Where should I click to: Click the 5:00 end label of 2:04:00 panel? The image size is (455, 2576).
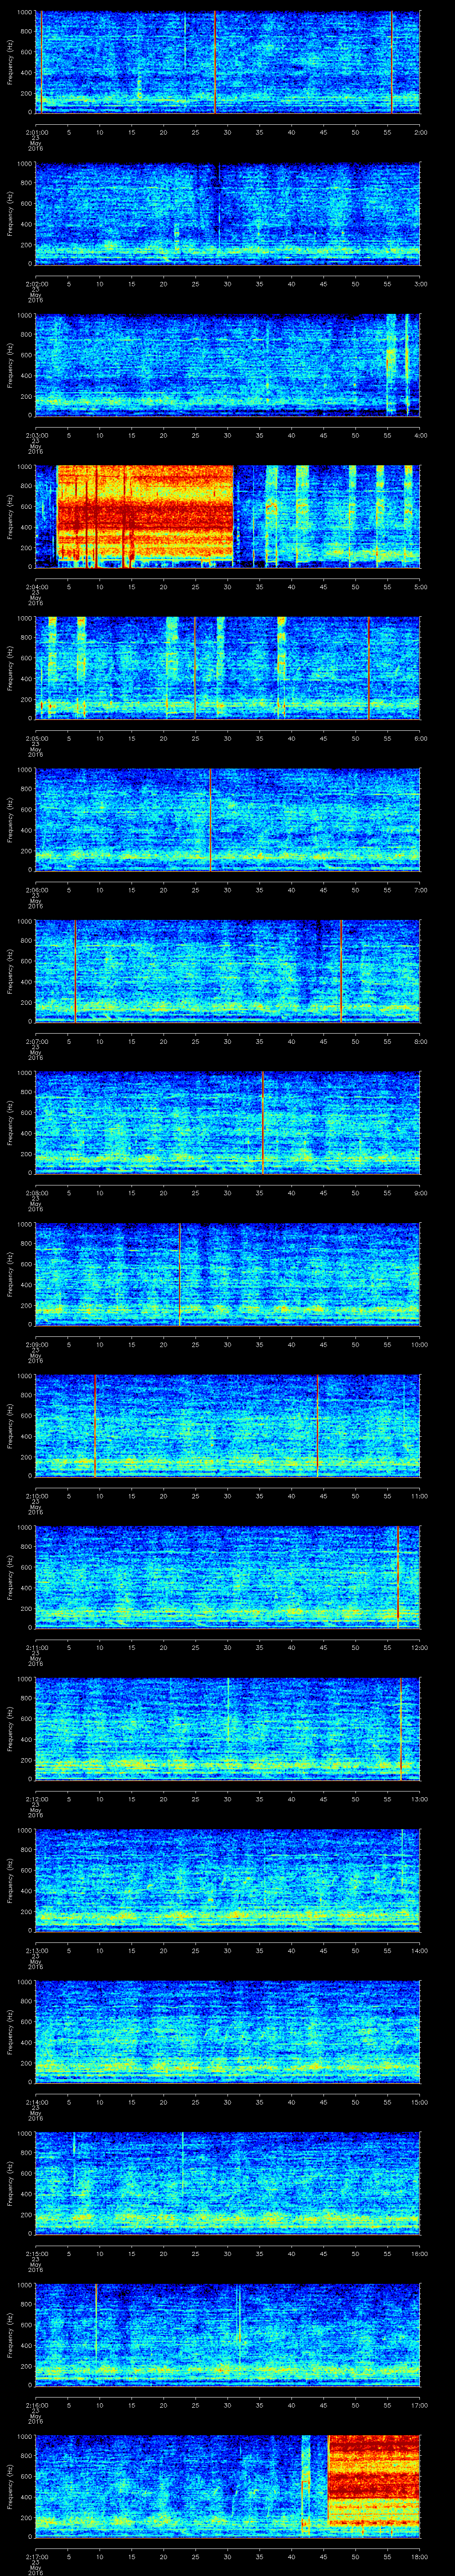pyautogui.click(x=420, y=588)
